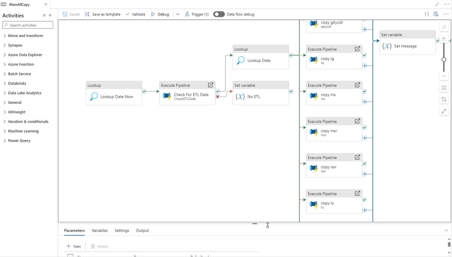The height and width of the screenshot is (257, 452).
Task: Open the copy insr pipeline link icon
Action: [357, 121]
